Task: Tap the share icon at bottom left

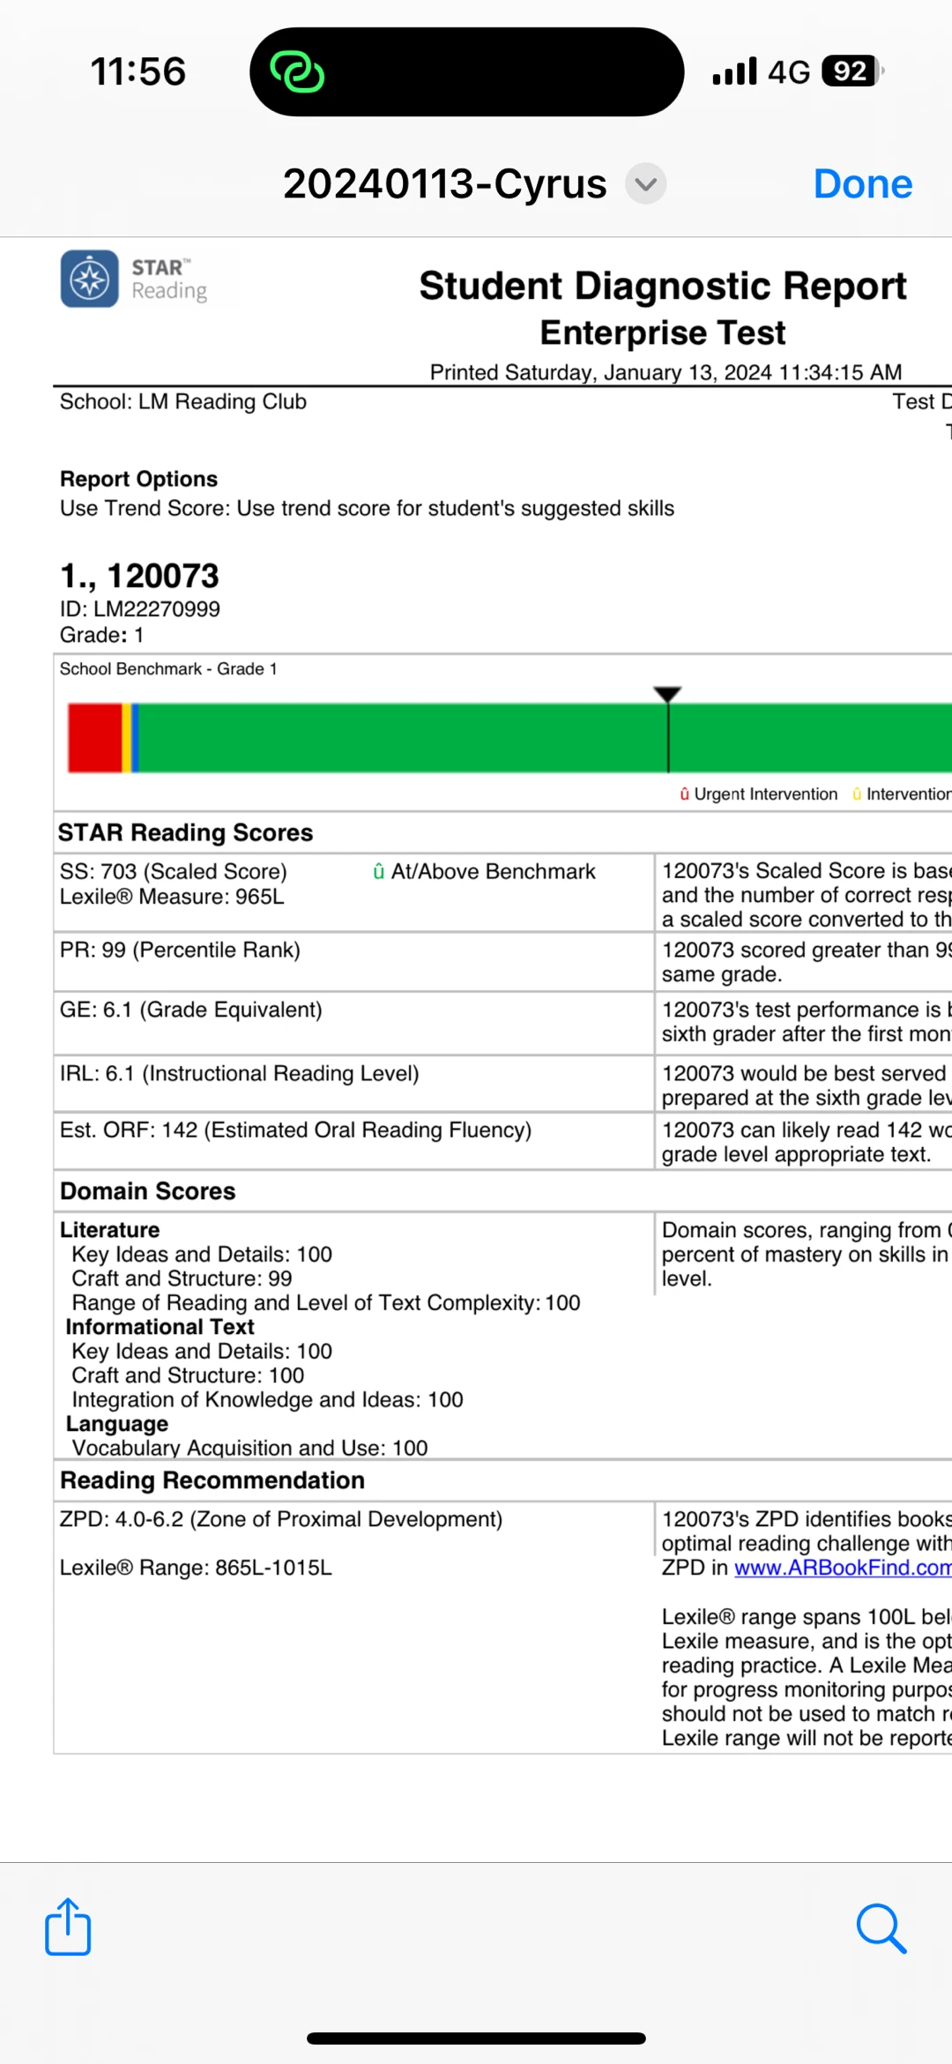Action: (x=68, y=1926)
